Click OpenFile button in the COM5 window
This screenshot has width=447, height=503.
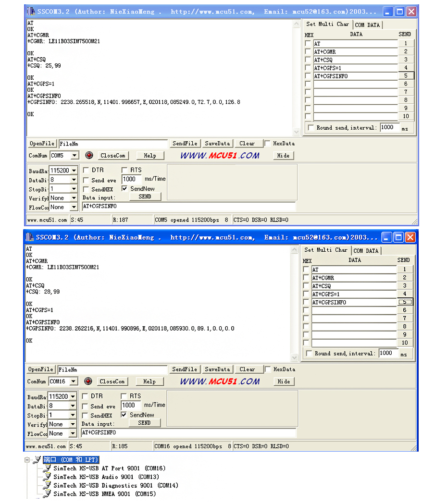(x=42, y=143)
